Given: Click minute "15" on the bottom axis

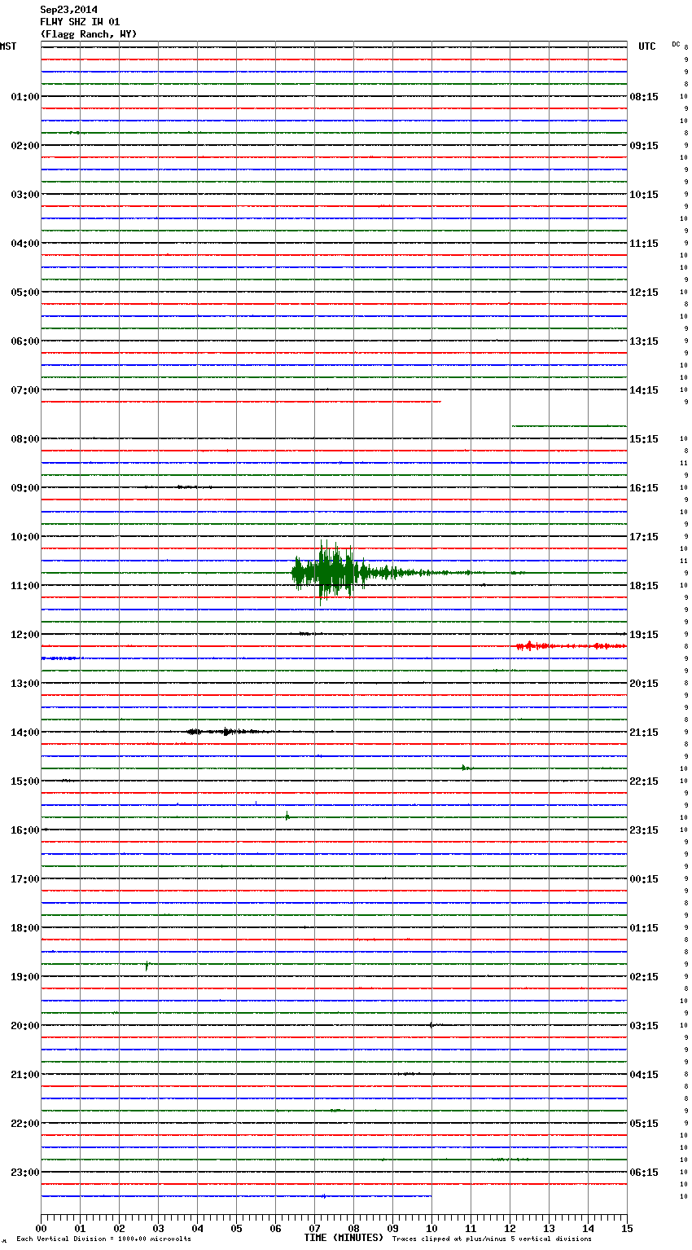Looking at the screenshot, I should 627,1228.
